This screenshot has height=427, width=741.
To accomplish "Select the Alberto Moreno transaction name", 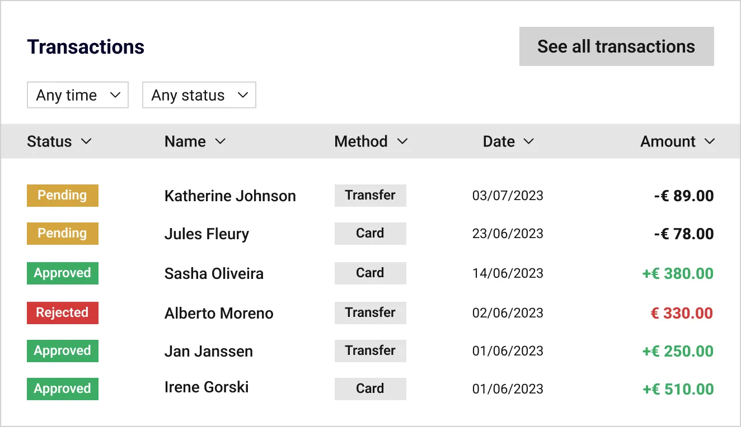I will tap(219, 313).
